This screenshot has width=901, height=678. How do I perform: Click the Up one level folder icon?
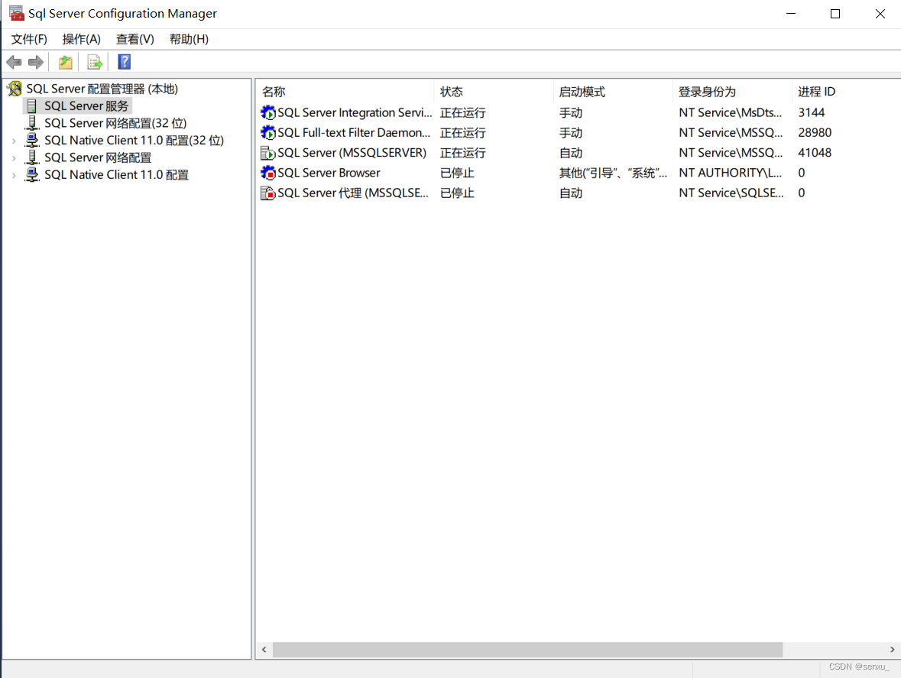point(66,62)
